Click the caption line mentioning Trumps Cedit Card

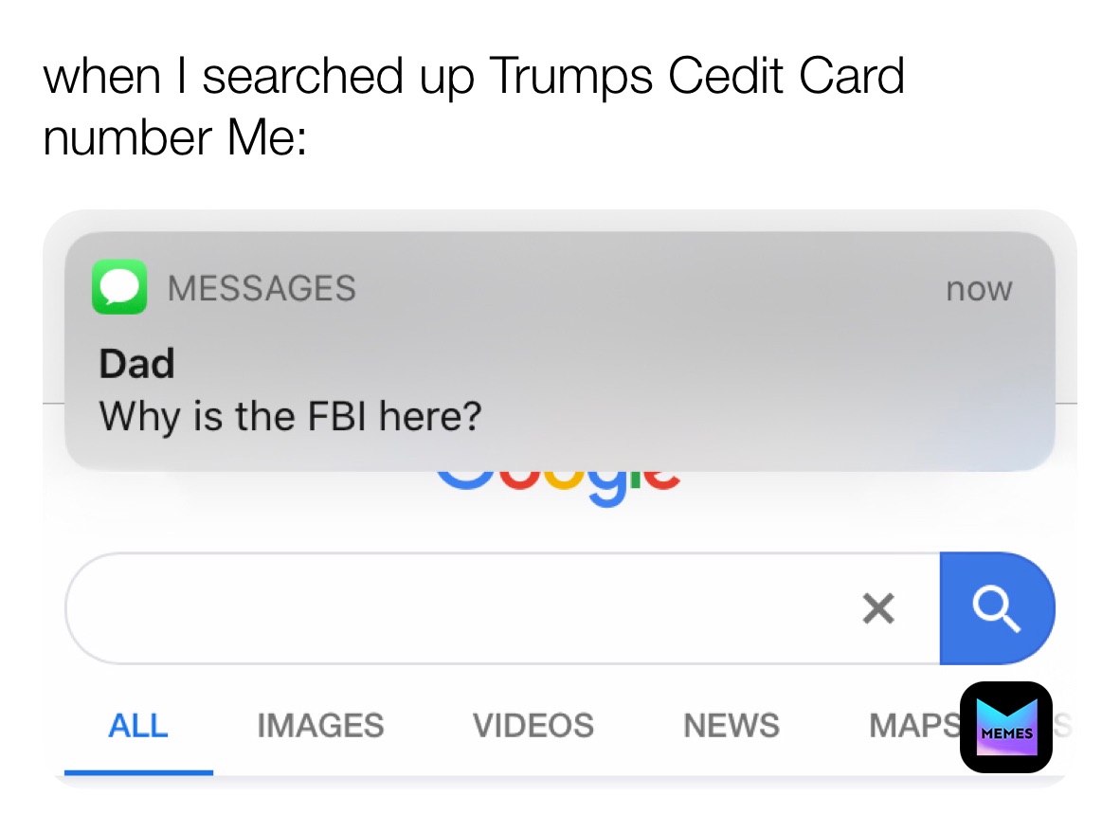point(474,76)
